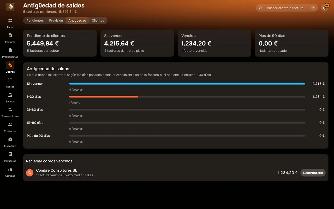The width and height of the screenshot is (334, 209).
Task: Switch to the Pendientes tab
Action: coord(35,20)
